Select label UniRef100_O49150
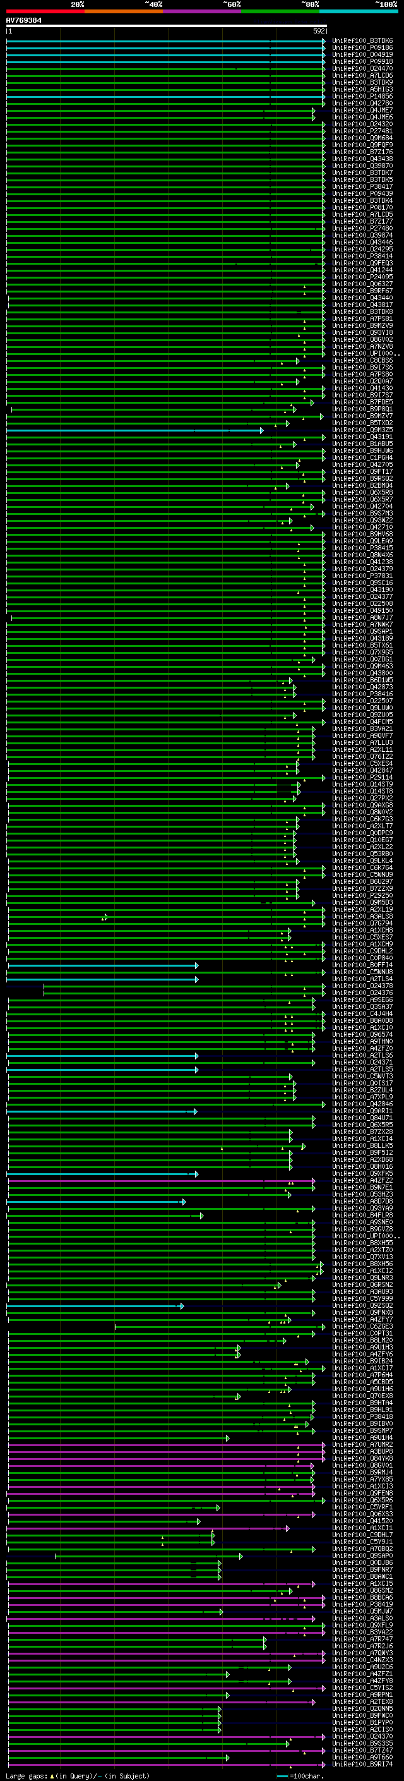The width and height of the screenshot is (404, 1781). (362, 610)
